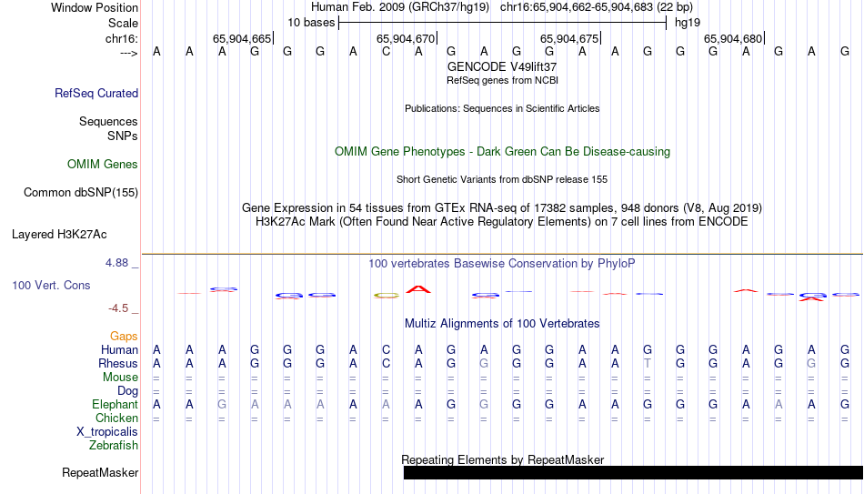Click RefSeq genes from NCBI title

(502, 80)
